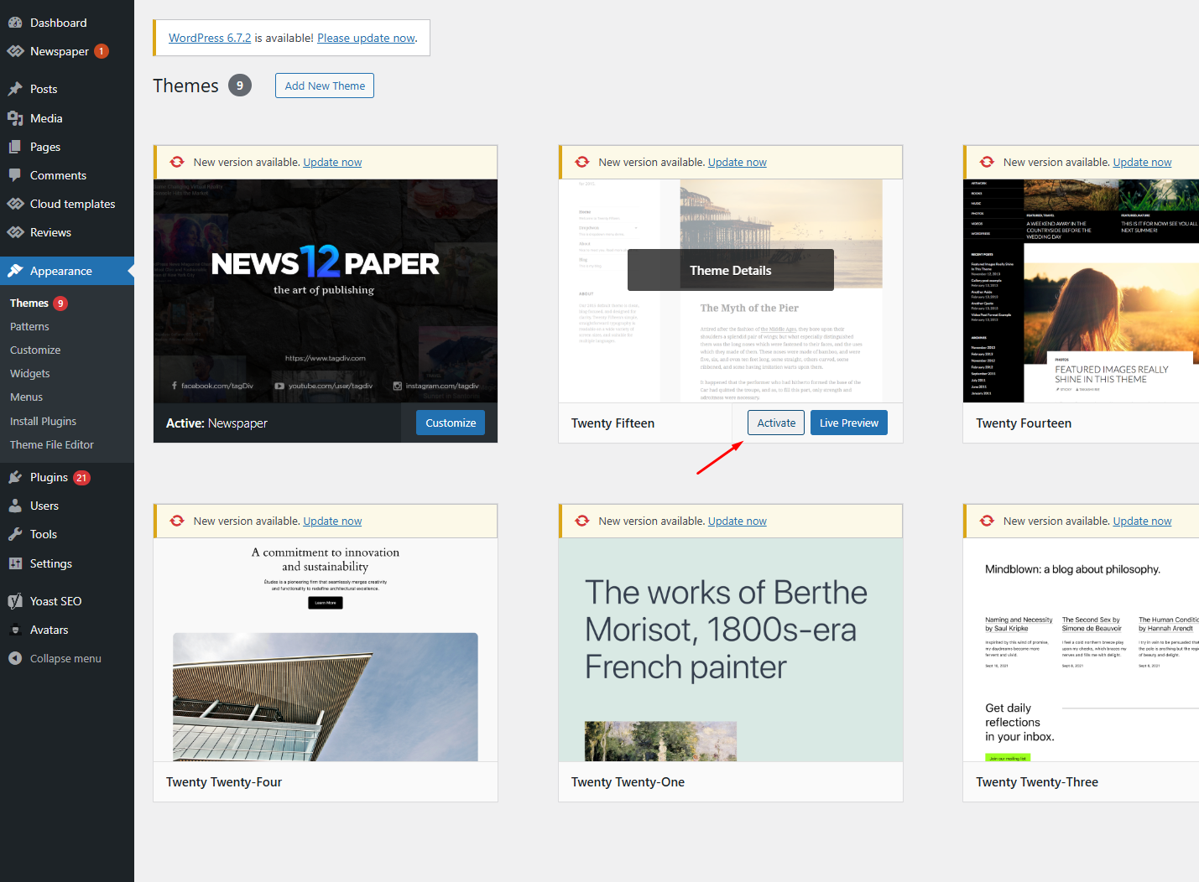This screenshot has width=1199, height=882.
Task: Click the Twenty Twenty-One theme name
Action: (628, 782)
